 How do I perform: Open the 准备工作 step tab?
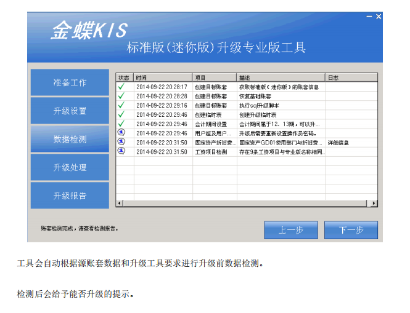tap(70, 83)
